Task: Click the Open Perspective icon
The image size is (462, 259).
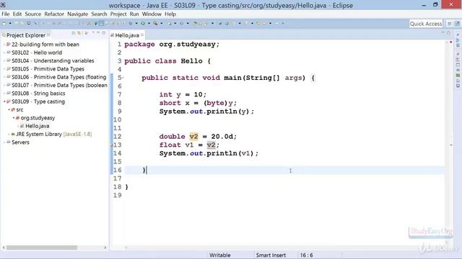Action: click(x=449, y=24)
